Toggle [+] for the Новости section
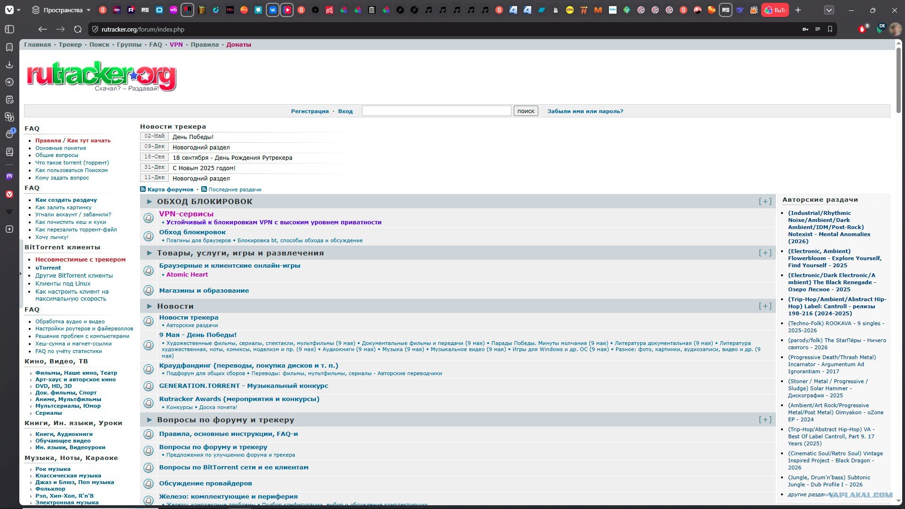This screenshot has height=509, width=905. 765,306
